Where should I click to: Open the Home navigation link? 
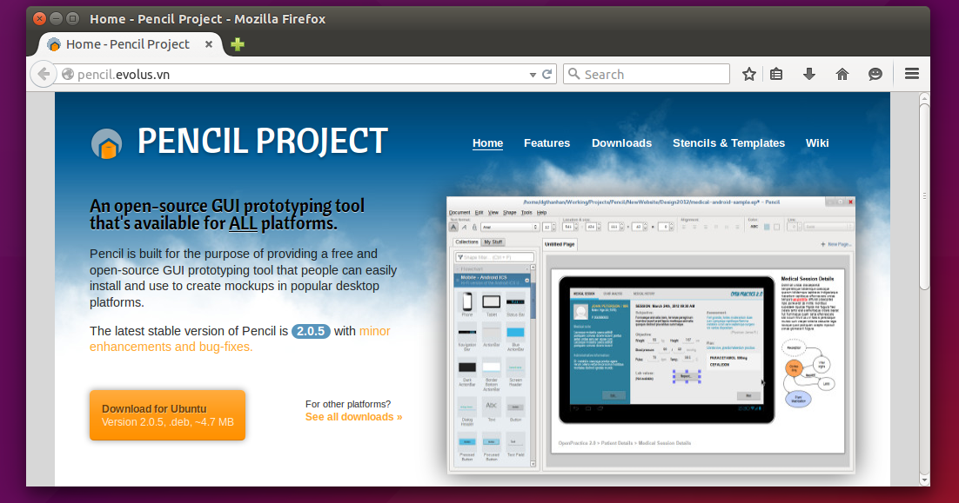coord(487,142)
